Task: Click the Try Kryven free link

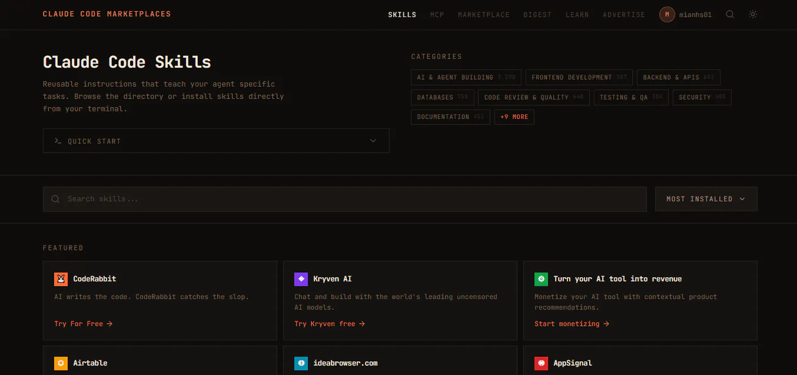Action: (x=330, y=324)
